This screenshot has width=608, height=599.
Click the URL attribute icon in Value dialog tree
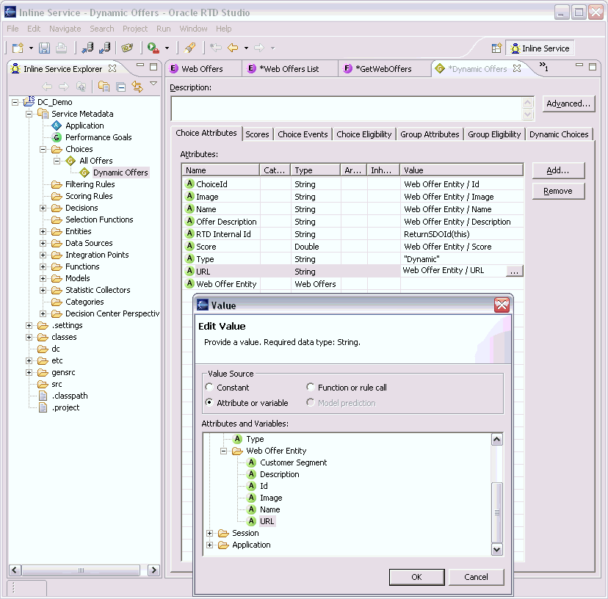pos(252,521)
